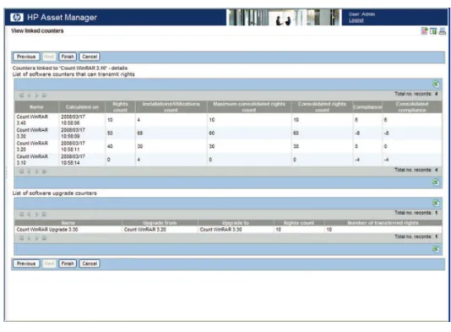Viewport: 451px width, 332px height.
Task: Sort by Compliance column header
Action: tap(367, 107)
